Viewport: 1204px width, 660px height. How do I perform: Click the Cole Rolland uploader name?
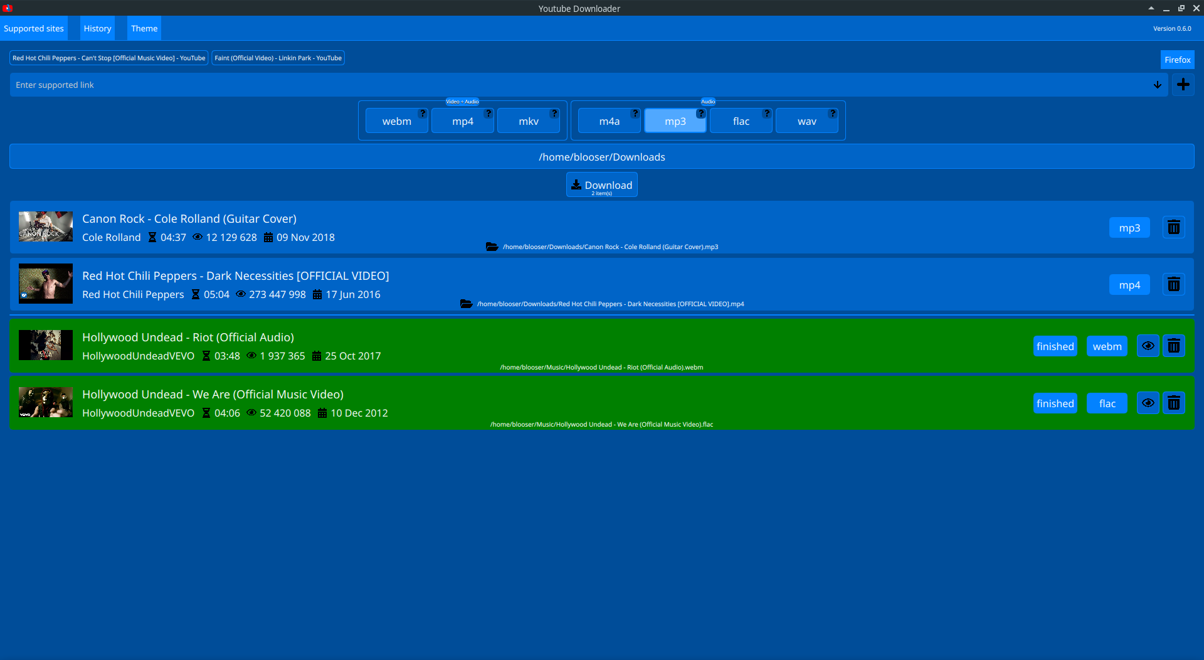[x=112, y=237]
